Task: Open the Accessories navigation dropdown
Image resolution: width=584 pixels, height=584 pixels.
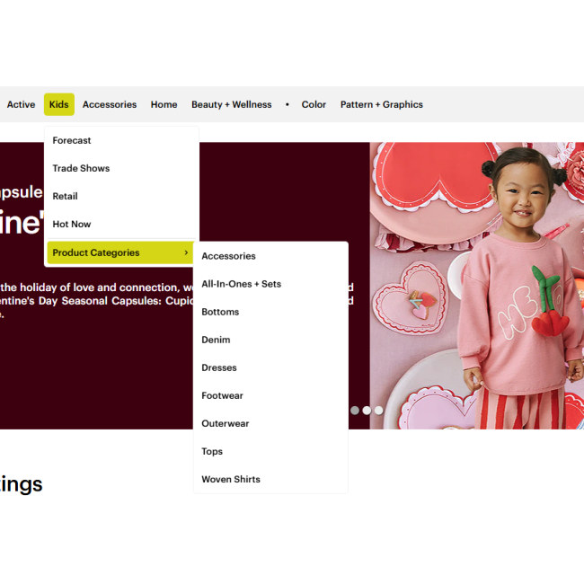Action: pyautogui.click(x=110, y=104)
